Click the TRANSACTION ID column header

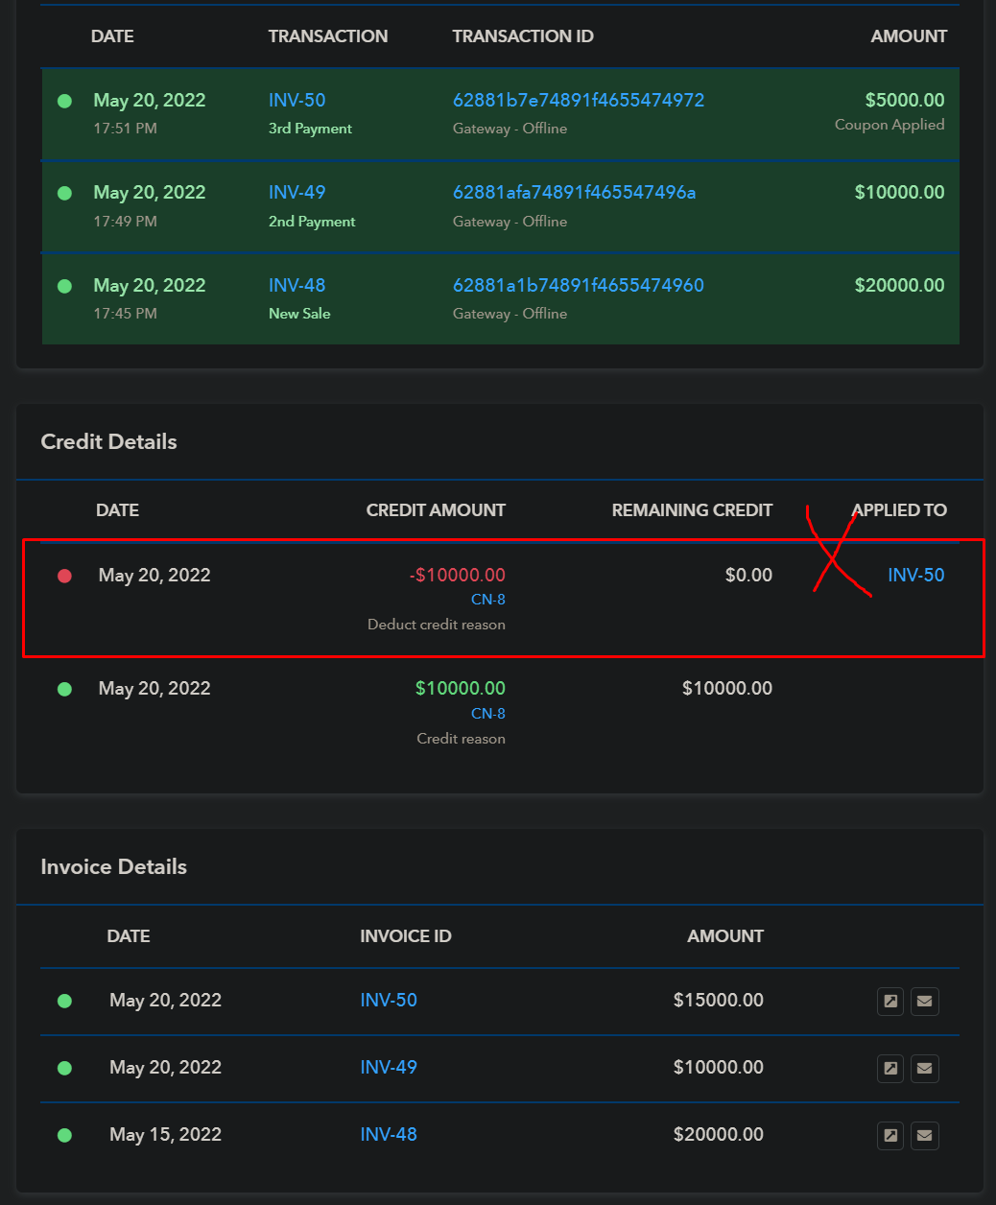pos(522,36)
